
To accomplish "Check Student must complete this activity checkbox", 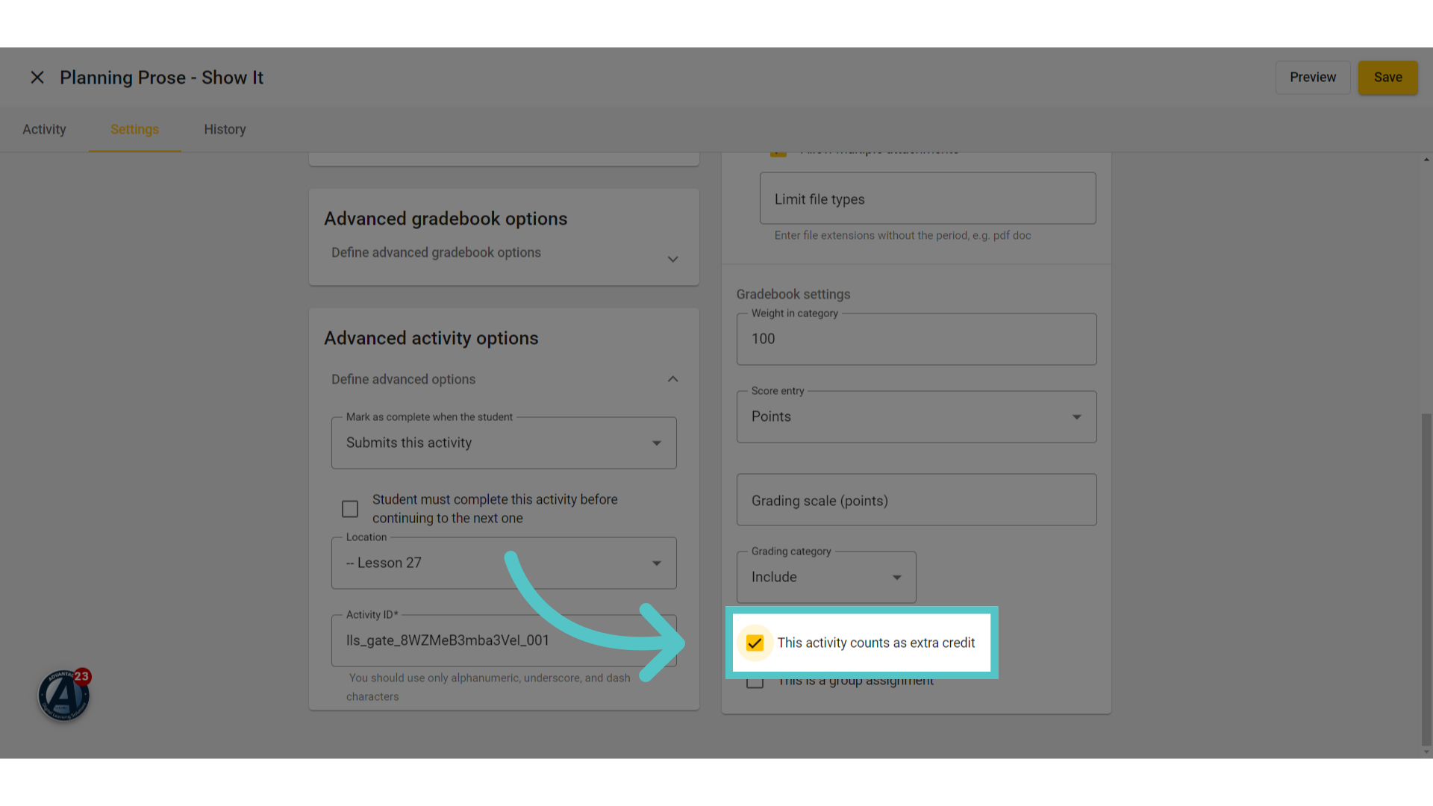I will tap(350, 509).
